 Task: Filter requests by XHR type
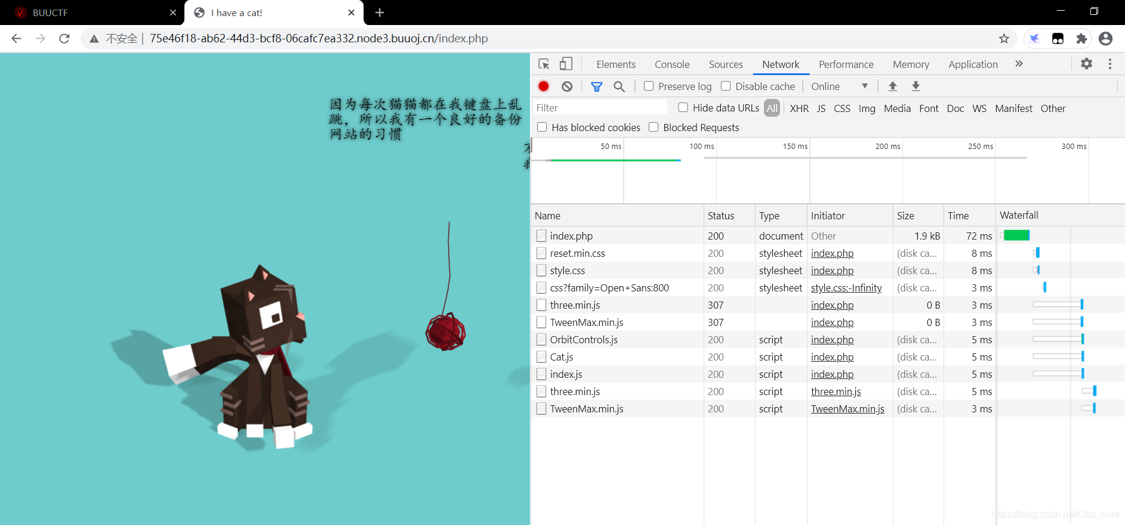click(799, 108)
